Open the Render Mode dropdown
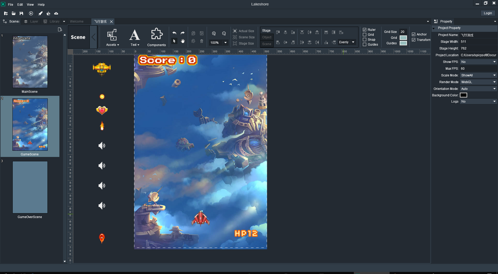The height and width of the screenshot is (274, 498). point(478,82)
